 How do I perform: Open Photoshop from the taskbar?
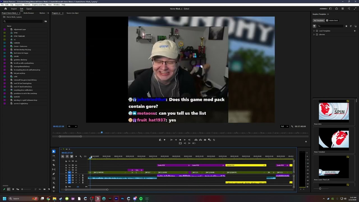122,199
